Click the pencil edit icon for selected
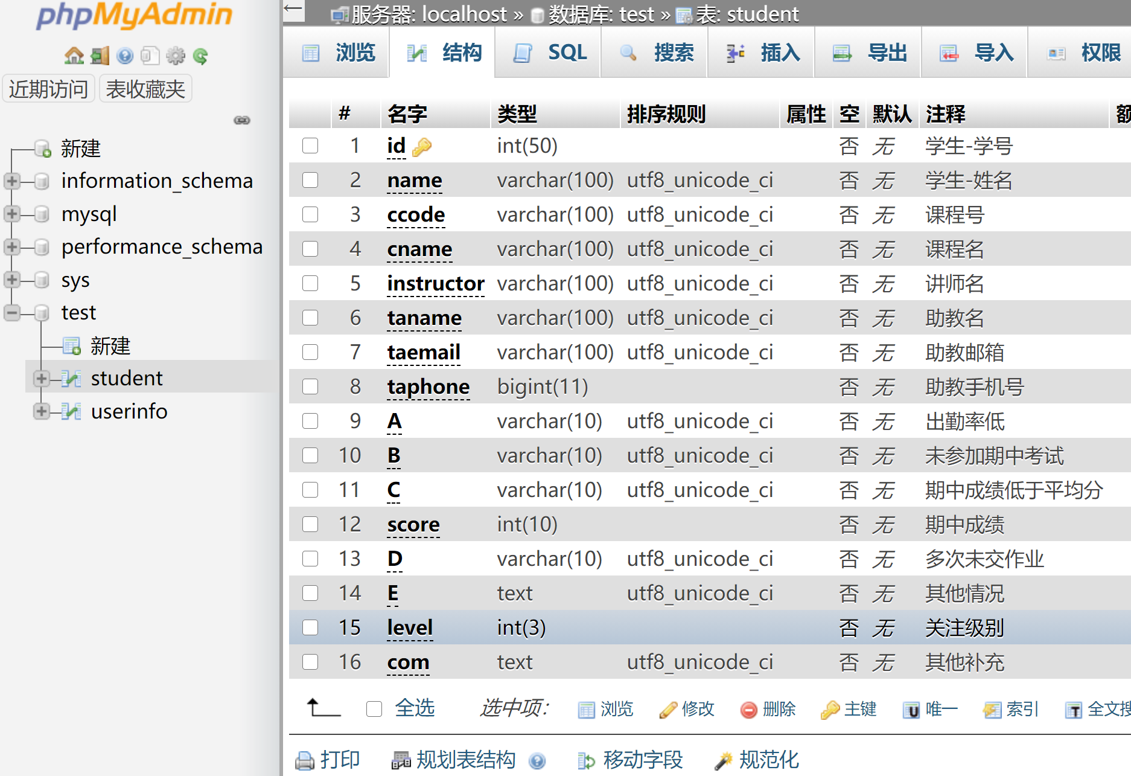 (668, 710)
